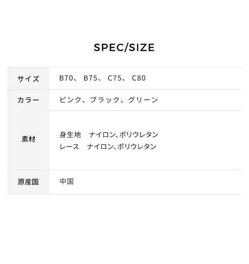
Task: Select the B70 size text
Action: point(66,78)
